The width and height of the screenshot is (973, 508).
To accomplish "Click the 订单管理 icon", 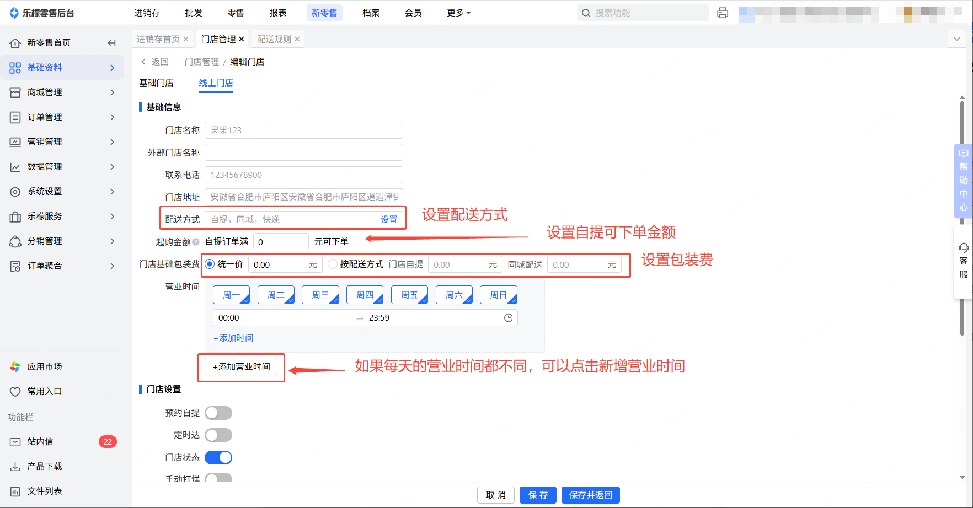I will click(x=15, y=117).
